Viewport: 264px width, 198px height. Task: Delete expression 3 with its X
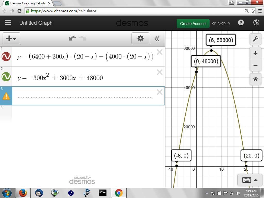click(159, 92)
